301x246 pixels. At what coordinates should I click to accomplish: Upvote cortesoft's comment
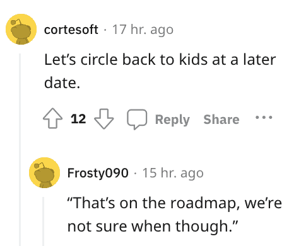coord(52,118)
